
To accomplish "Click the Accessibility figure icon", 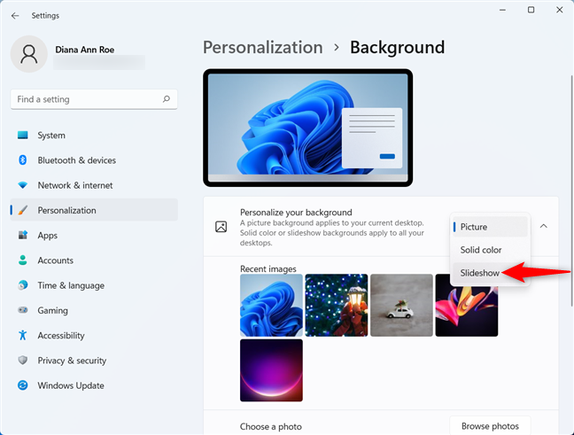I will click(x=23, y=335).
